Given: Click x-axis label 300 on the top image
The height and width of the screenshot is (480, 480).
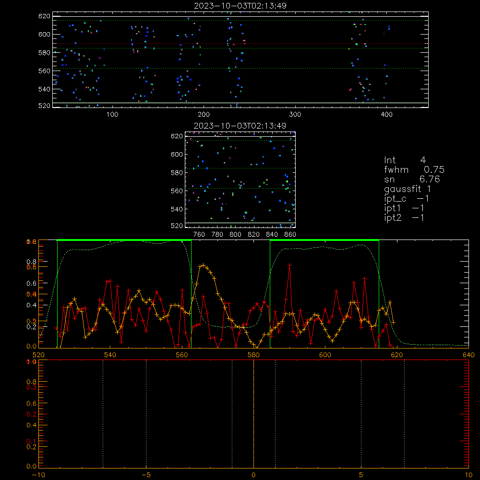Looking at the screenshot, I should (x=295, y=115).
